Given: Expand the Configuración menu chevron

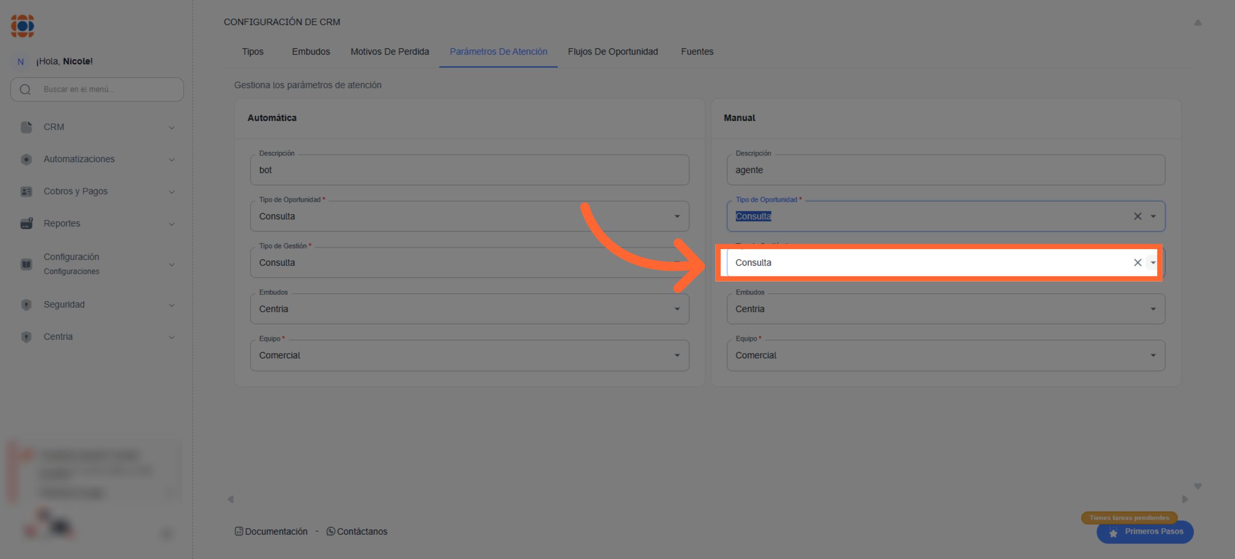Looking at the screenshot, I should click(x=172, y=265).
